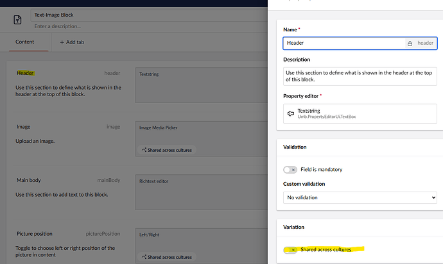Toggle the Field is mandatory switch
The image size is (443, 264).
pos(290,170)
